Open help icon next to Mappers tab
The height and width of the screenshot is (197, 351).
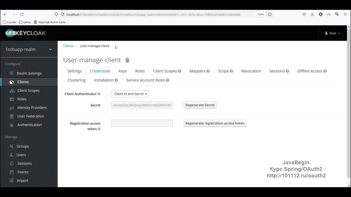pos(208,71)
